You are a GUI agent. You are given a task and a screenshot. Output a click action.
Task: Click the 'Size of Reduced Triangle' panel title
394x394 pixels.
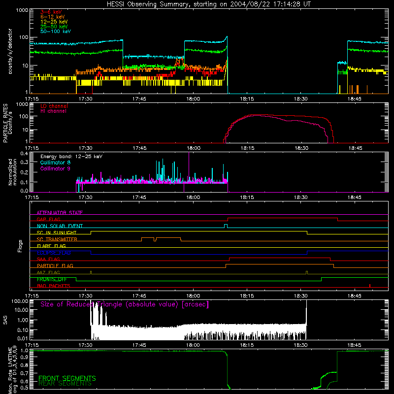[125, 304]
